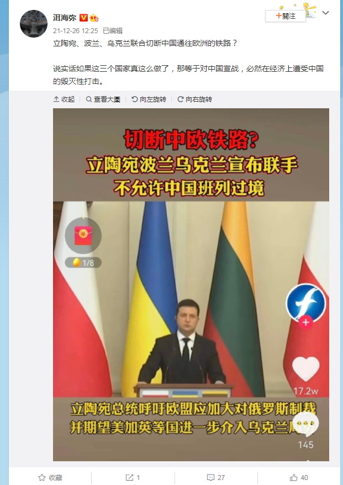Click the orange V verified badge

pos(83,18)
